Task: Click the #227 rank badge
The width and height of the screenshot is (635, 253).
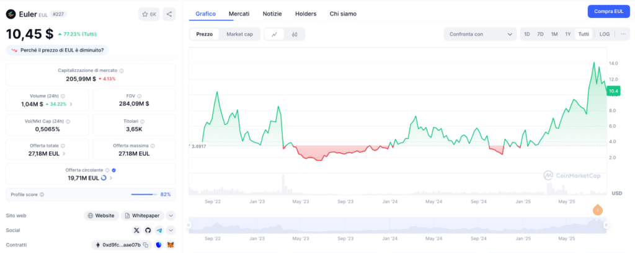Action: coord(58,14)
